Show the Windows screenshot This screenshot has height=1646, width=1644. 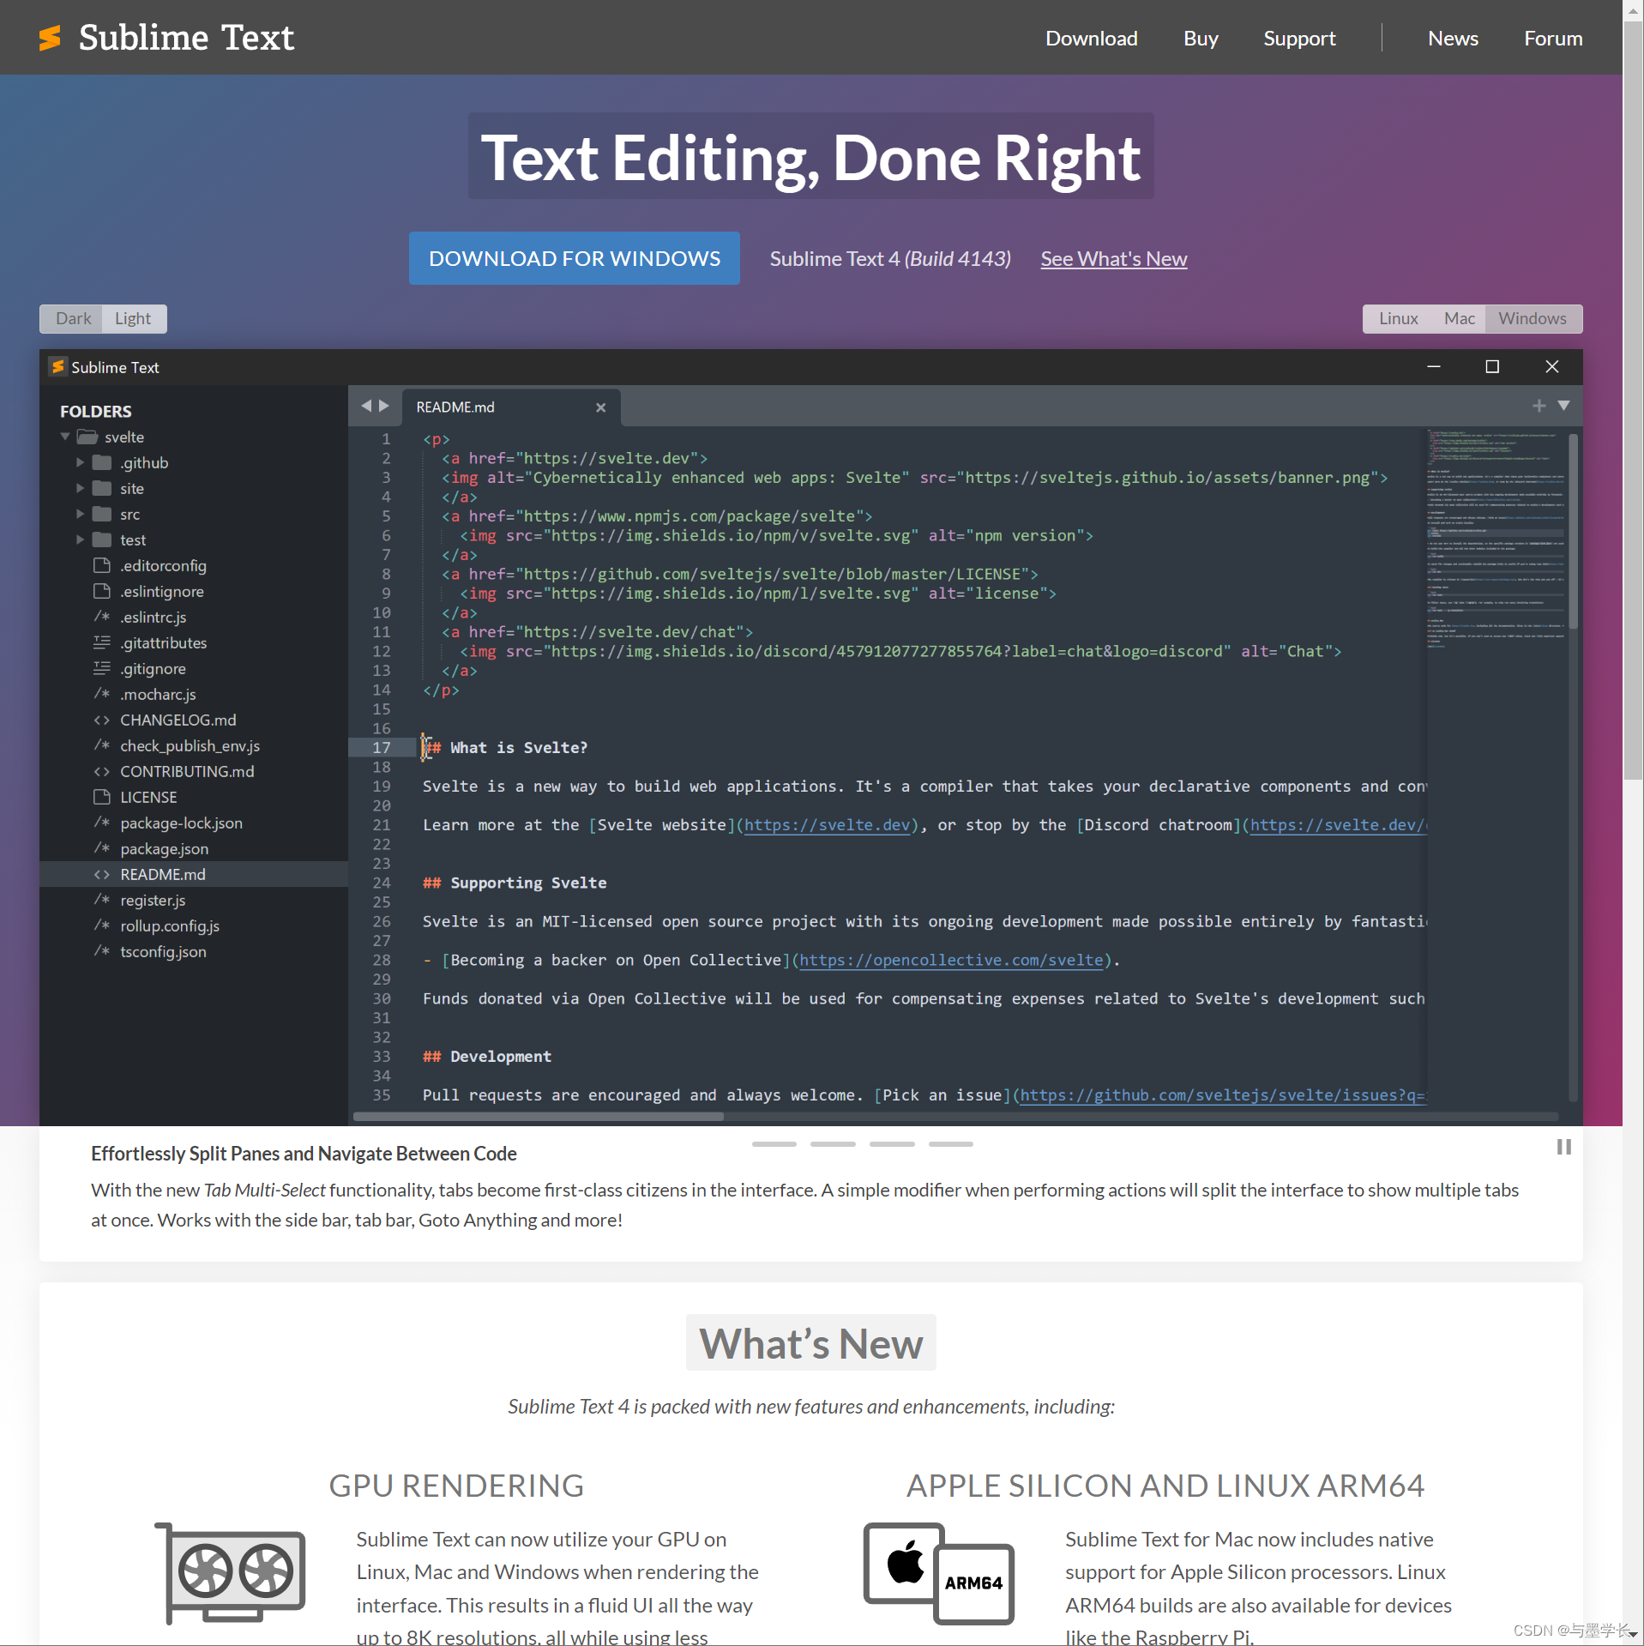tap(1533, 318)
